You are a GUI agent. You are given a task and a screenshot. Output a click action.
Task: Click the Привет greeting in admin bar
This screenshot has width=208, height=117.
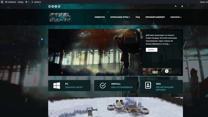[x=204, y=2]
